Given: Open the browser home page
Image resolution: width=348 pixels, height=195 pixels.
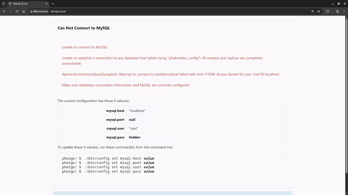Looking at the screenshot, I should click(24, 11).
